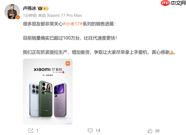Click the level II member badge
Viewport: 186px width, 135px height.
point(46,8)
